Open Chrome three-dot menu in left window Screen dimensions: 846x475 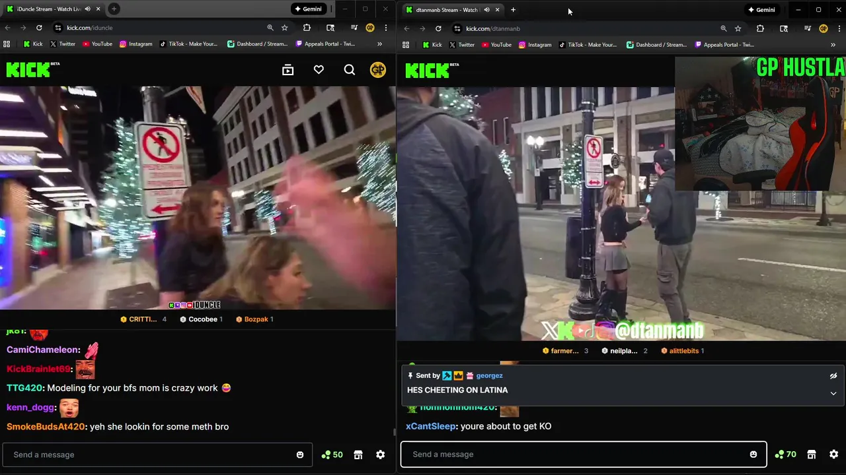(385, 28)
